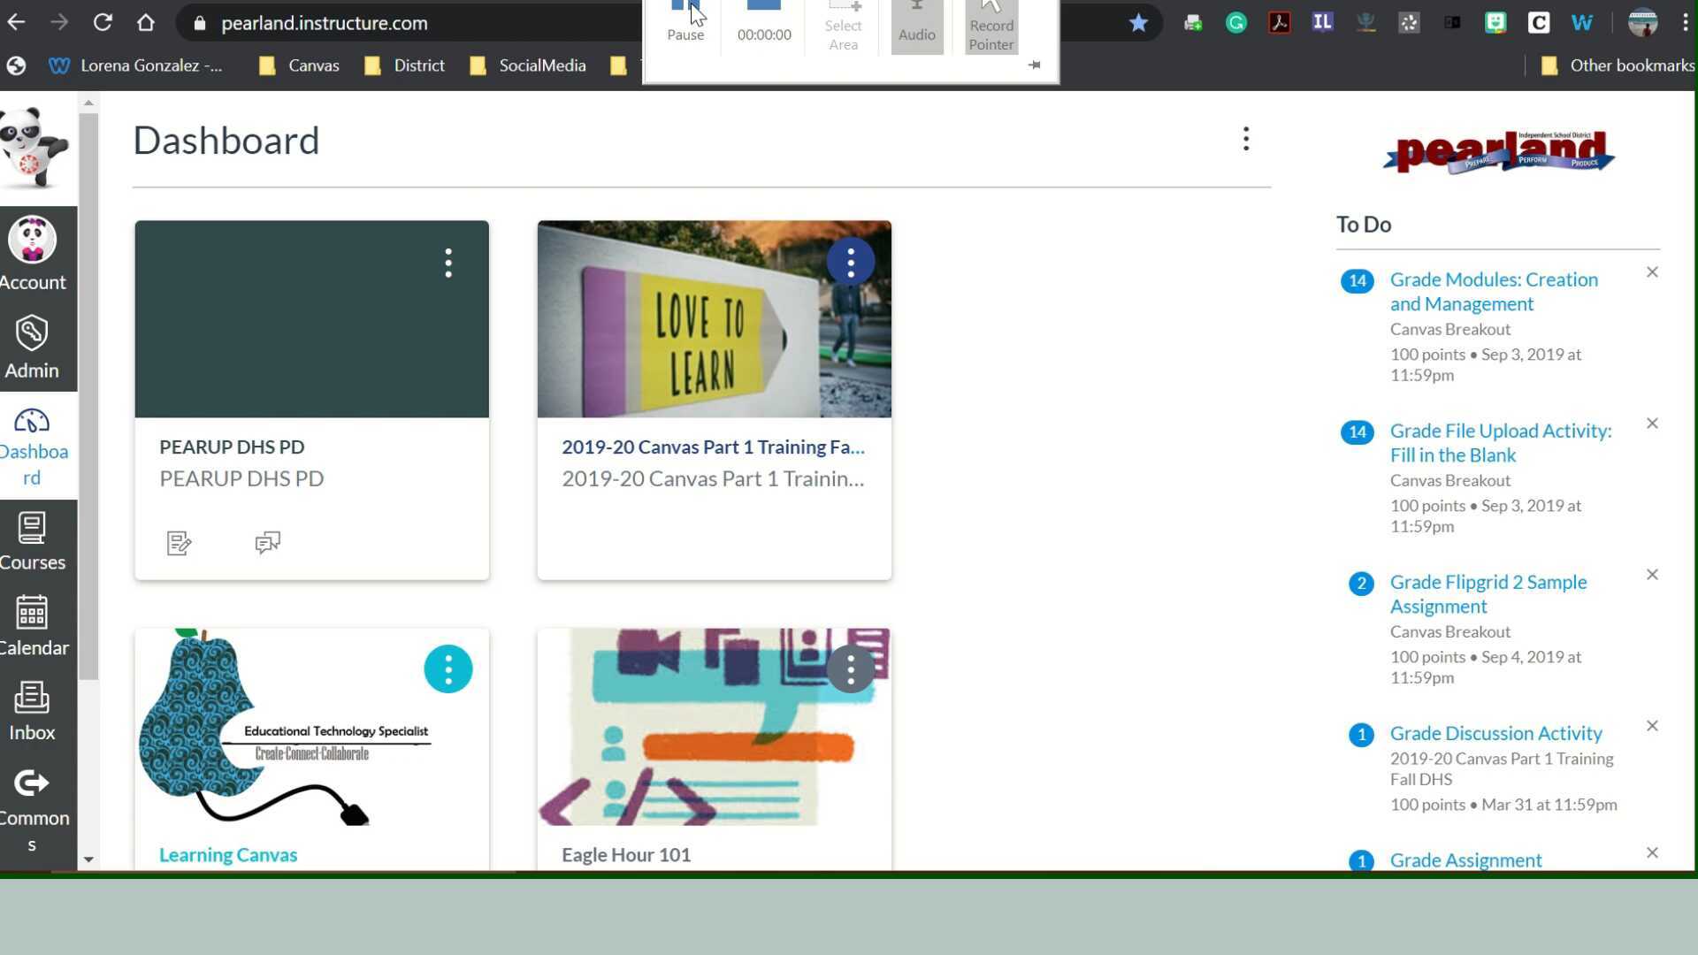This screenshot has height=955, width=1698.
Task: Toggle the bookmark star in address bar
Action: point(1138,23)
